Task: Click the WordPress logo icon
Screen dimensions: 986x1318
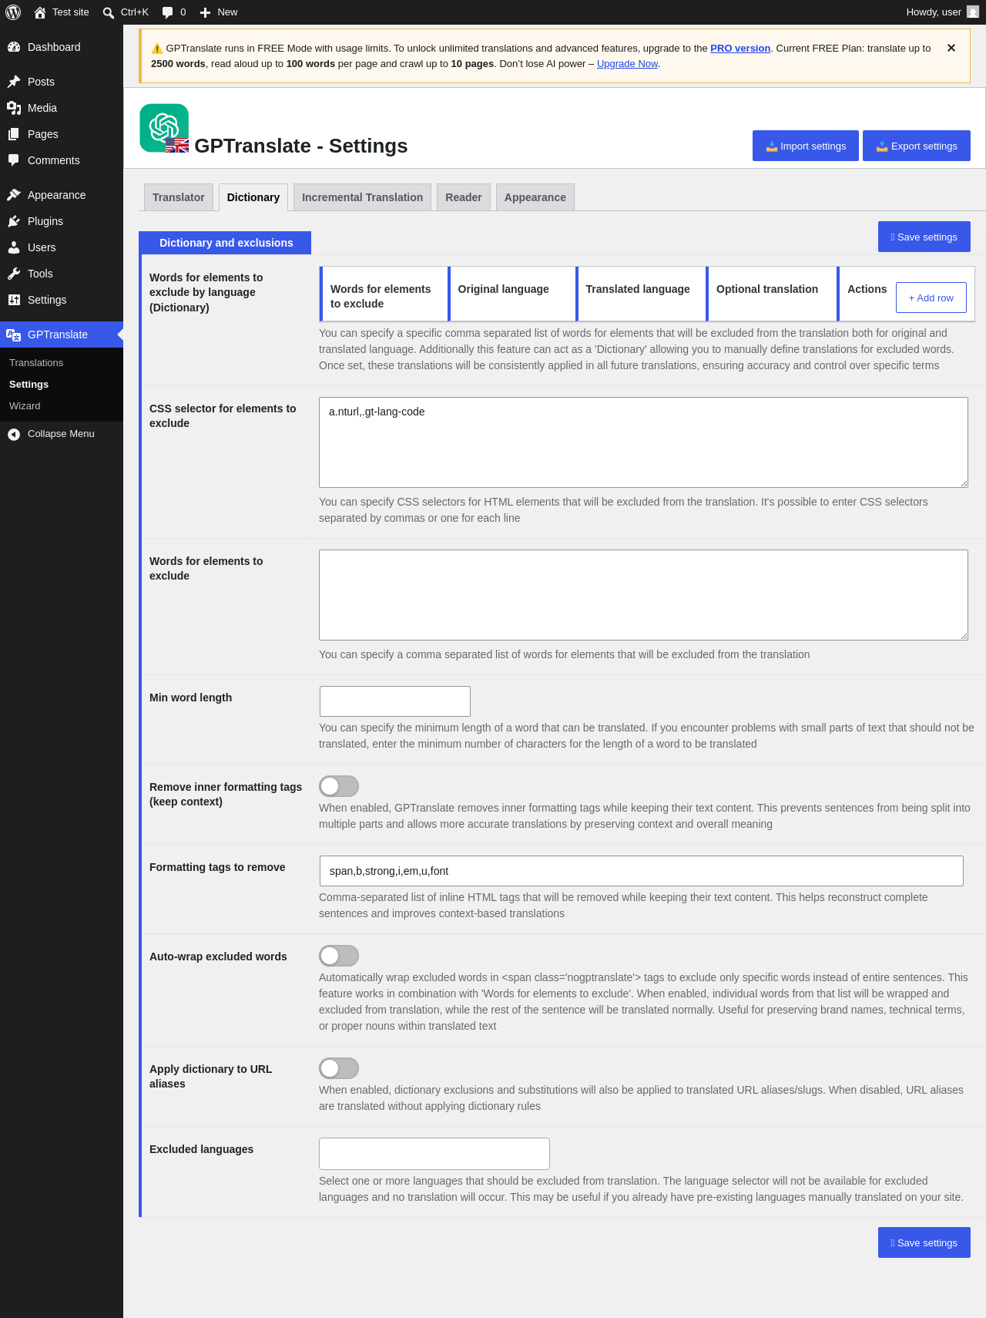Action: click(13, 12)
